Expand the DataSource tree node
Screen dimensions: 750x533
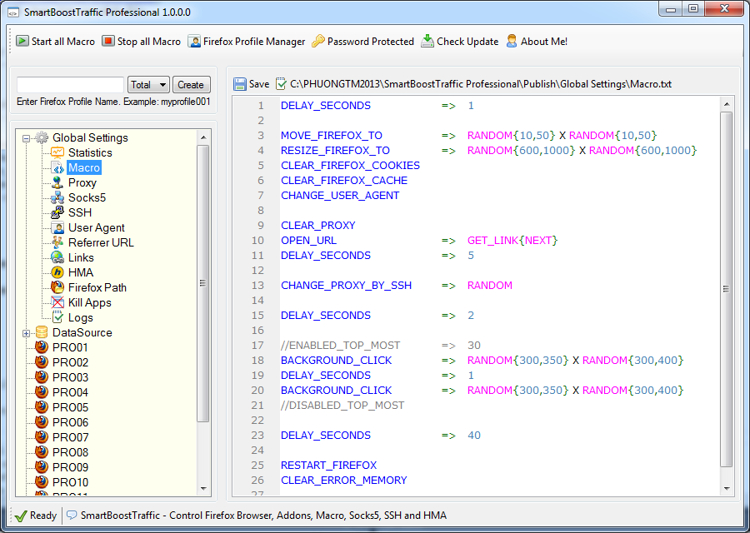(27, 333)
